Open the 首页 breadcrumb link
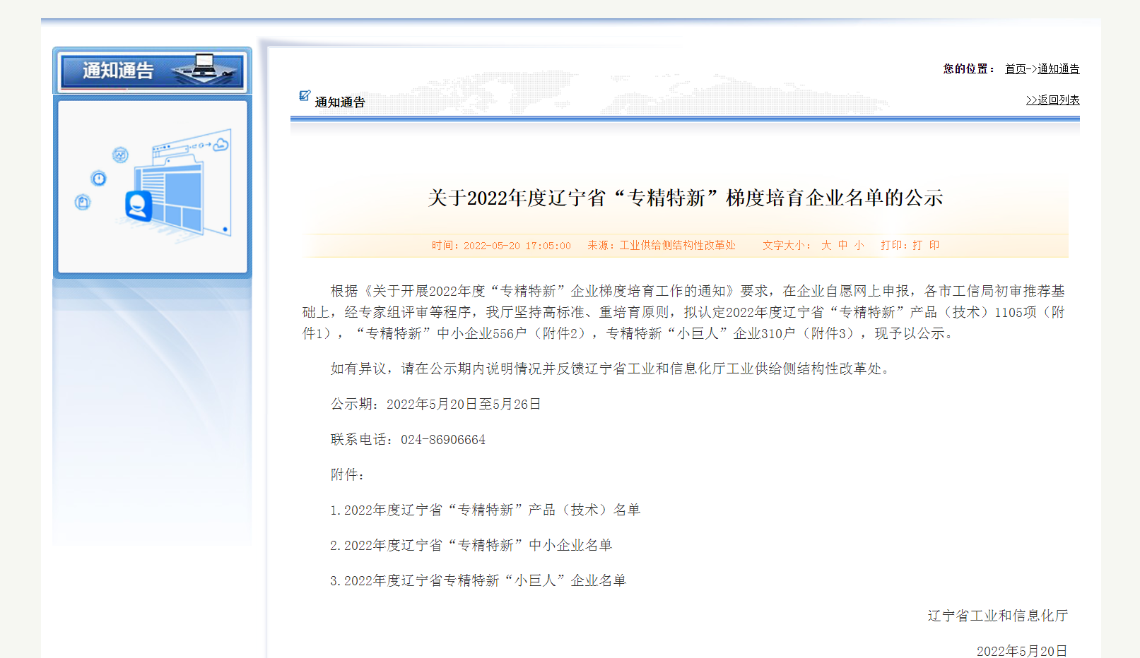Image resolution: width=1140 pixels, height=658 pixels. click(x=1015, y=69)
